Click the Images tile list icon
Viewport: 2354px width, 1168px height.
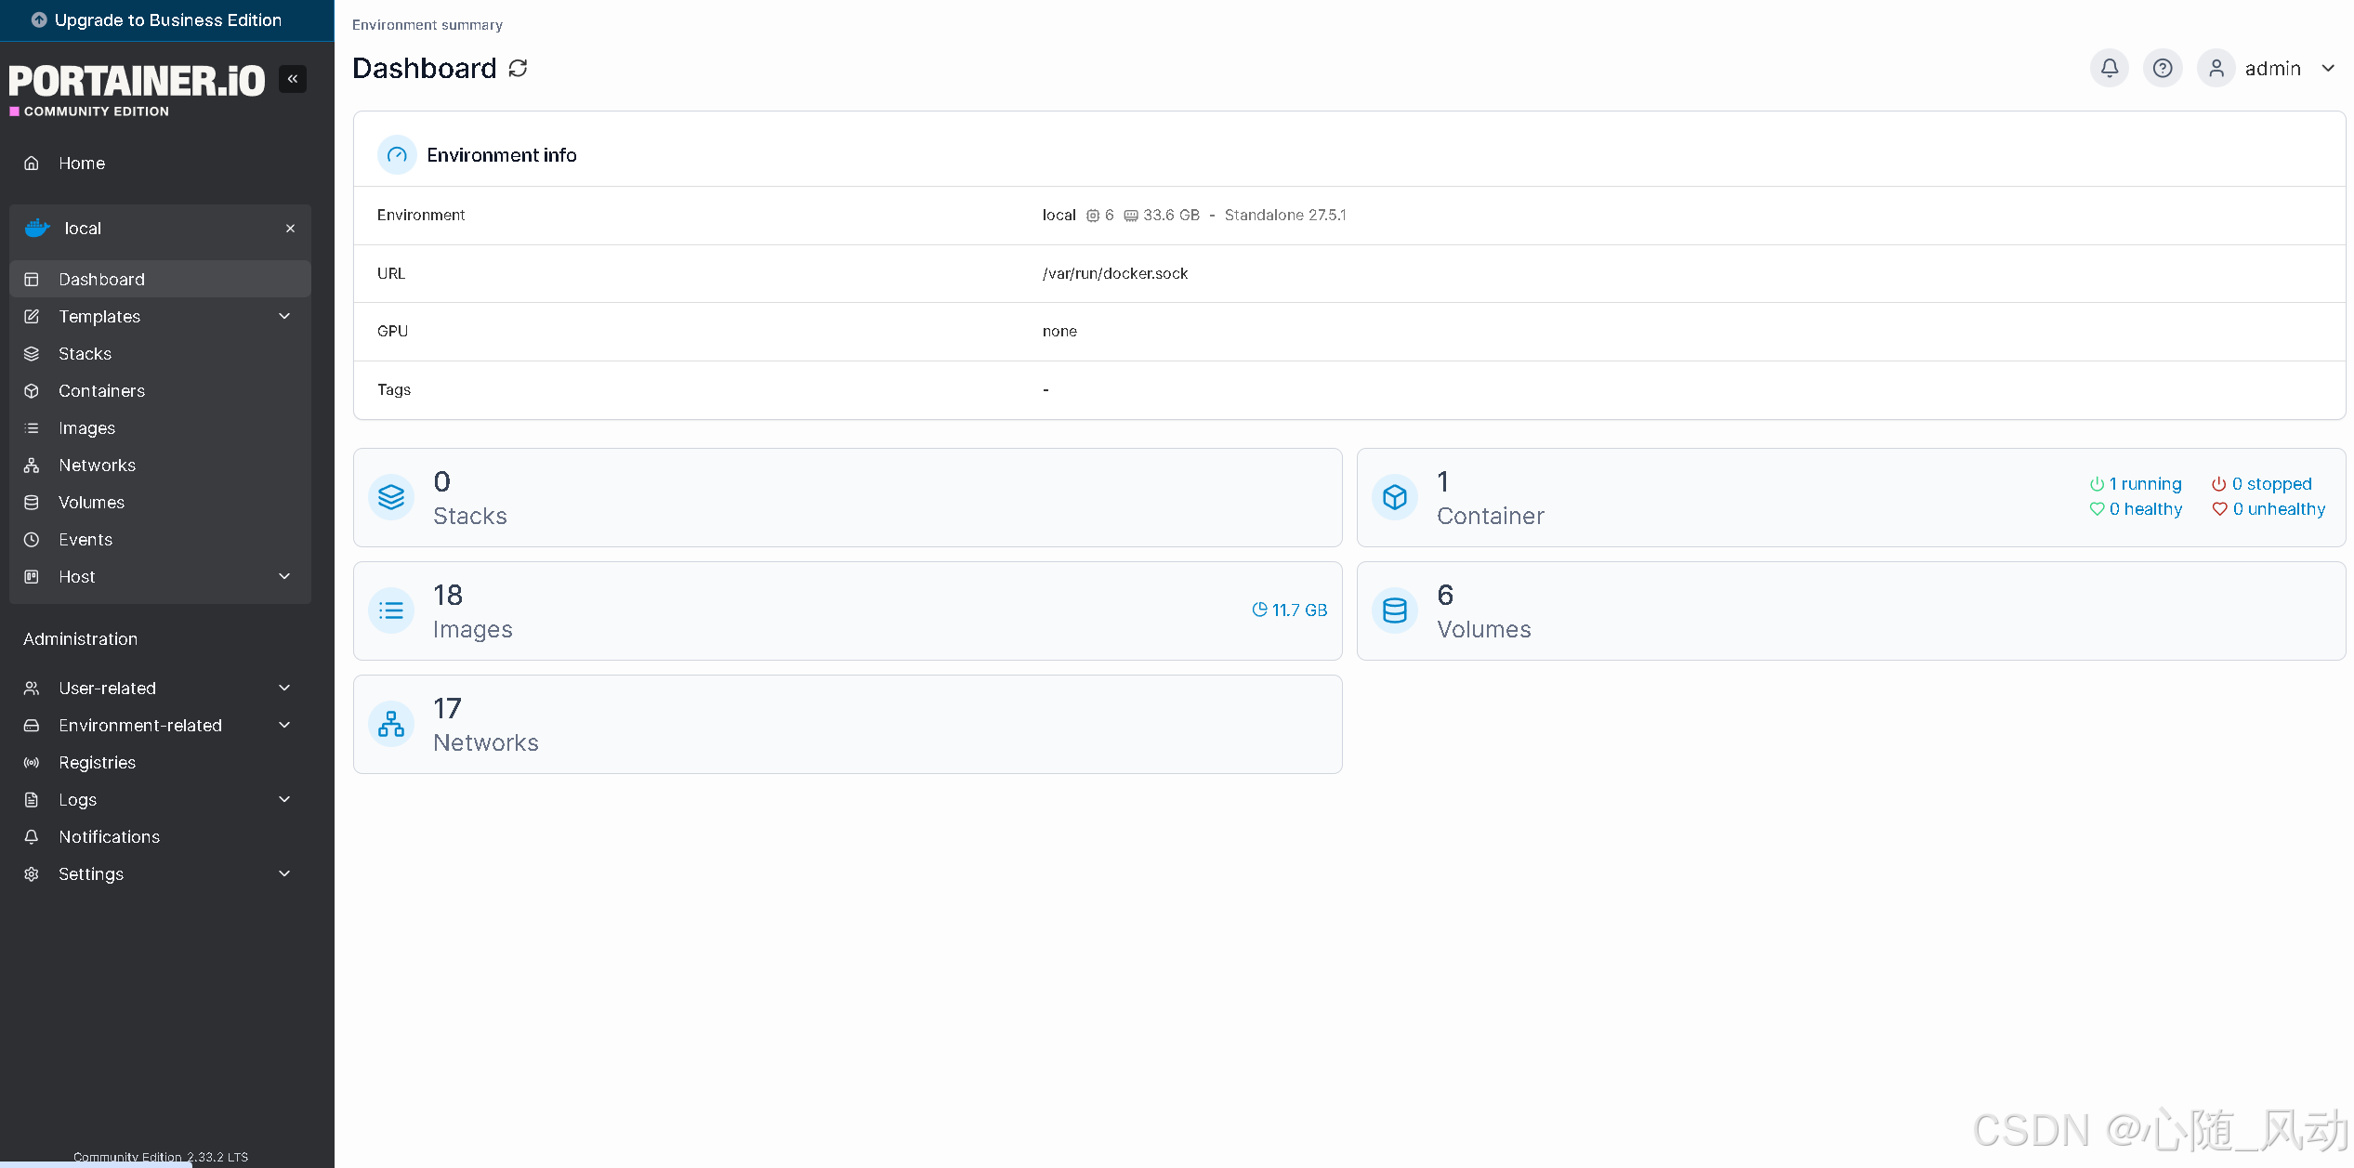pyautogui.click(x=391, y=610)
